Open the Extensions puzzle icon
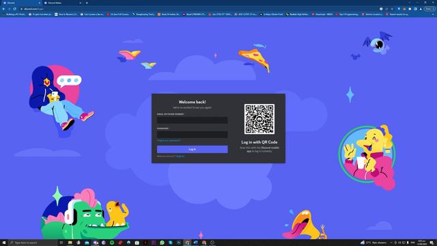The height and width of the screenshot is (246, 437). [x=410, y=9]
